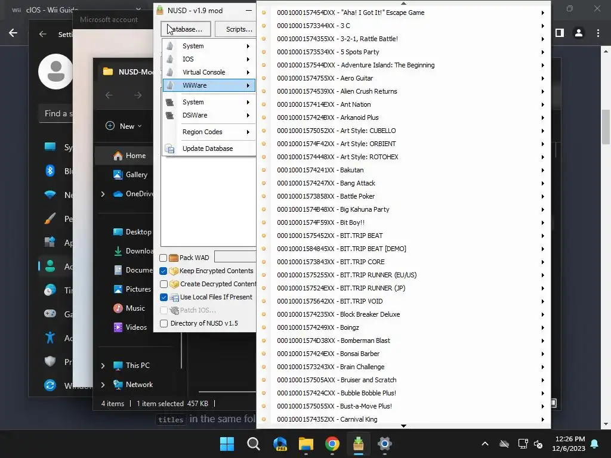Screen dimensions: 611x458
Task: Uncheck Use Local Files If Present
Action: (x=163, y=298)
